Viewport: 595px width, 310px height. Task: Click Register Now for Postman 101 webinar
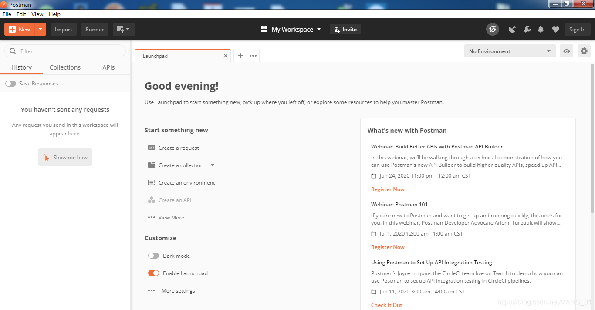point(388,247)
